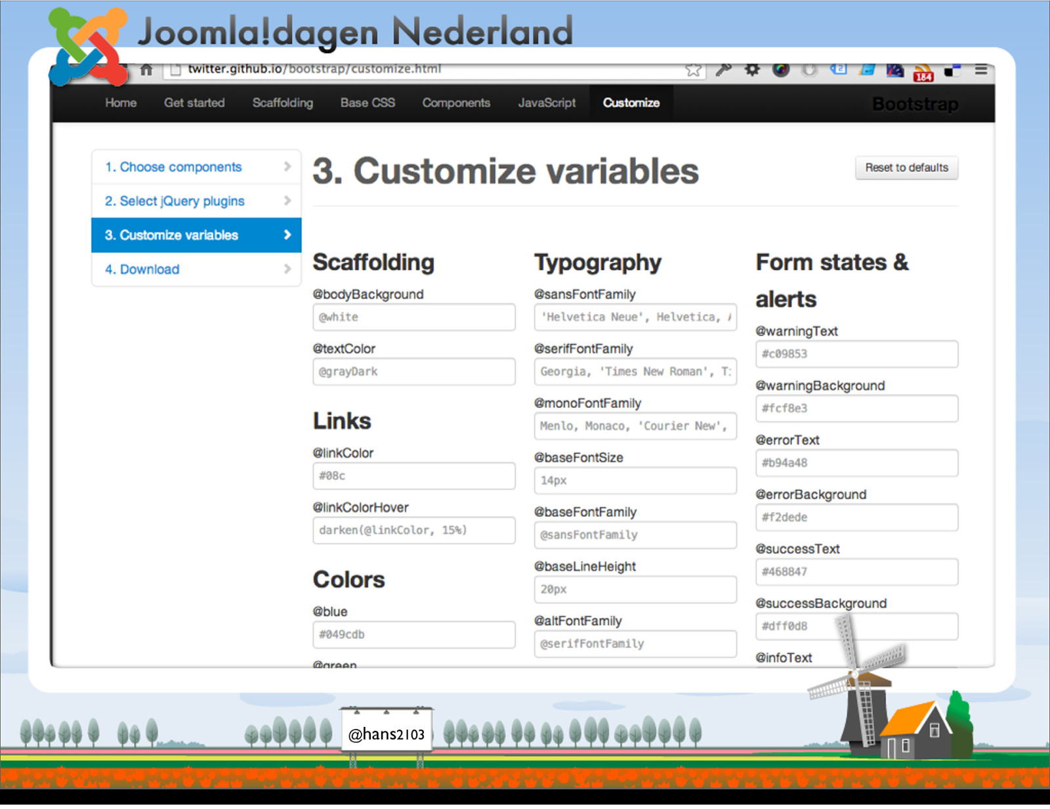Image resolution: width=1050 pixels, height=809 pixels.
Task: Click the chevron beside Download
Action: click(287, 269)
